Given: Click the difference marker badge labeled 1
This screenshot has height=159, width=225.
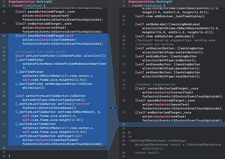Looking at the screenshot, I should [113, 108].
